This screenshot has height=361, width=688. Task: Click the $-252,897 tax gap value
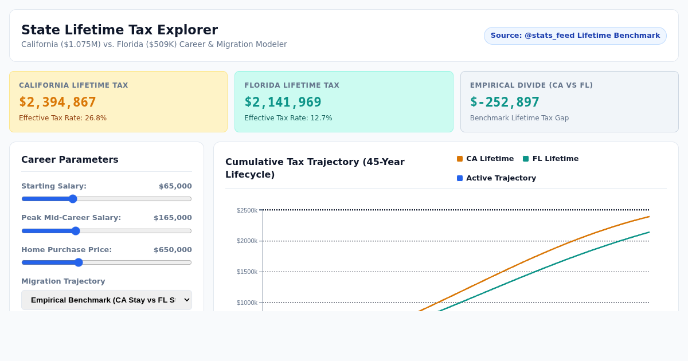(x=505, y=102)
